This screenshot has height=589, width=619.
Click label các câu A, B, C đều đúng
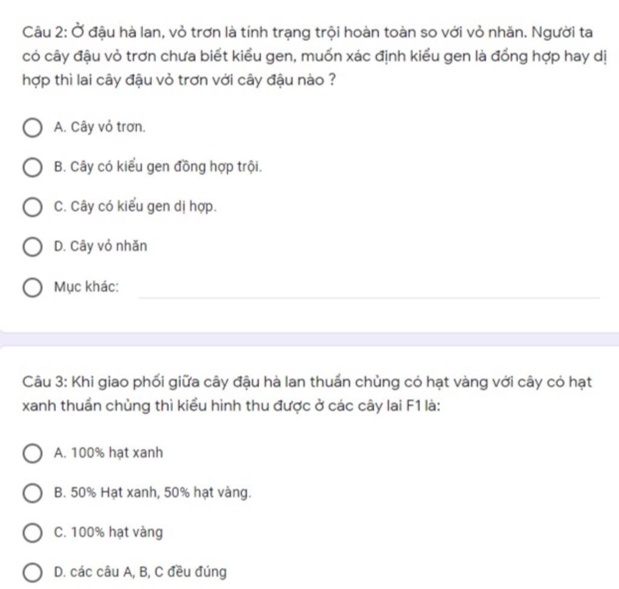[149, 572]
